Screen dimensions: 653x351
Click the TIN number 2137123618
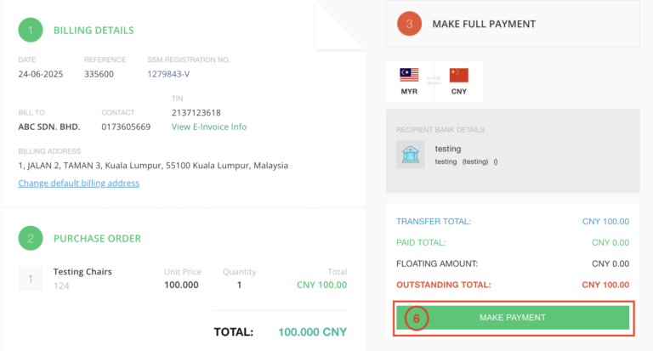(196, 112)
